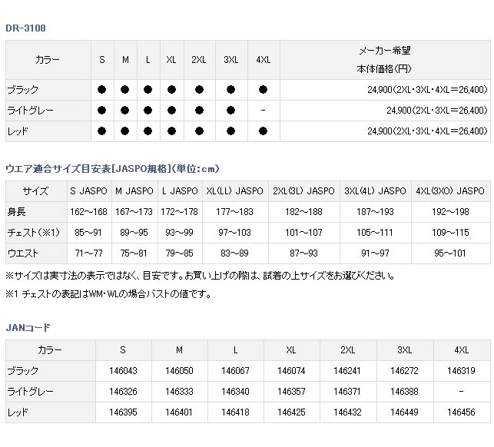Click JAN code 146067
Viewport: 494px width, 447px height.
coord(235,371)
